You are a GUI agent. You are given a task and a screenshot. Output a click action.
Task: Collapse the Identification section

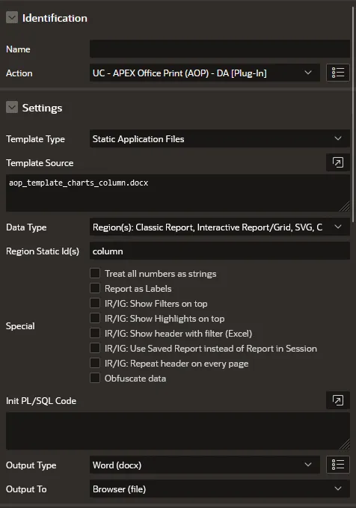point(12,17)
